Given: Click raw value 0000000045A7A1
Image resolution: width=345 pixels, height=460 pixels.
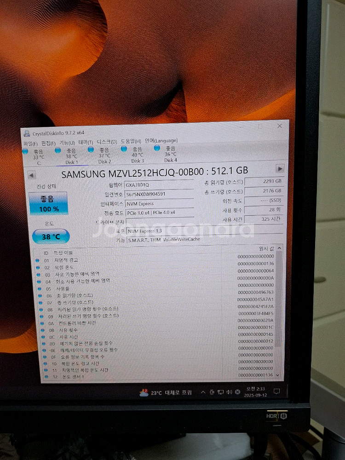Looking at the screenshot, I should click(x=255, y=299).
